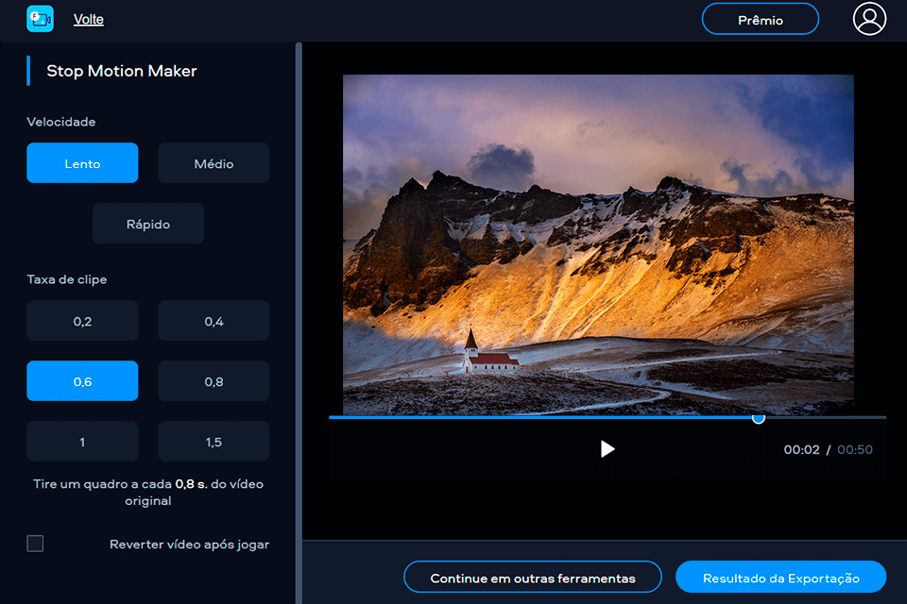907x604 pixels.
Task: Click the Volte back link
Action: [89, 20]
